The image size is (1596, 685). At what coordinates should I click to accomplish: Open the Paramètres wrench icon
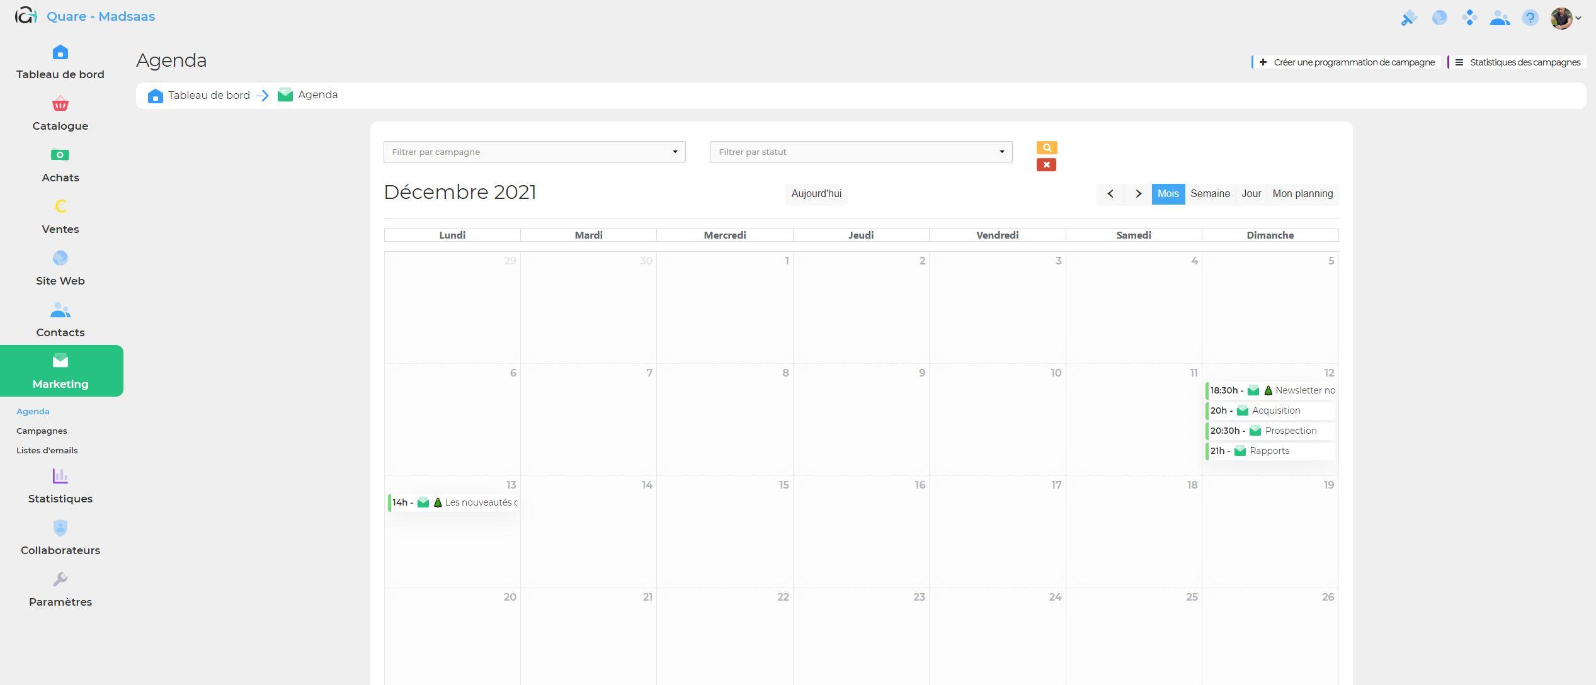click(x=60, y=579)
